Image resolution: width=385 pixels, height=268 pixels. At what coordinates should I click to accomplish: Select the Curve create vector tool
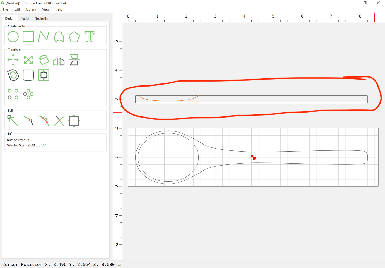click(59, 37)
